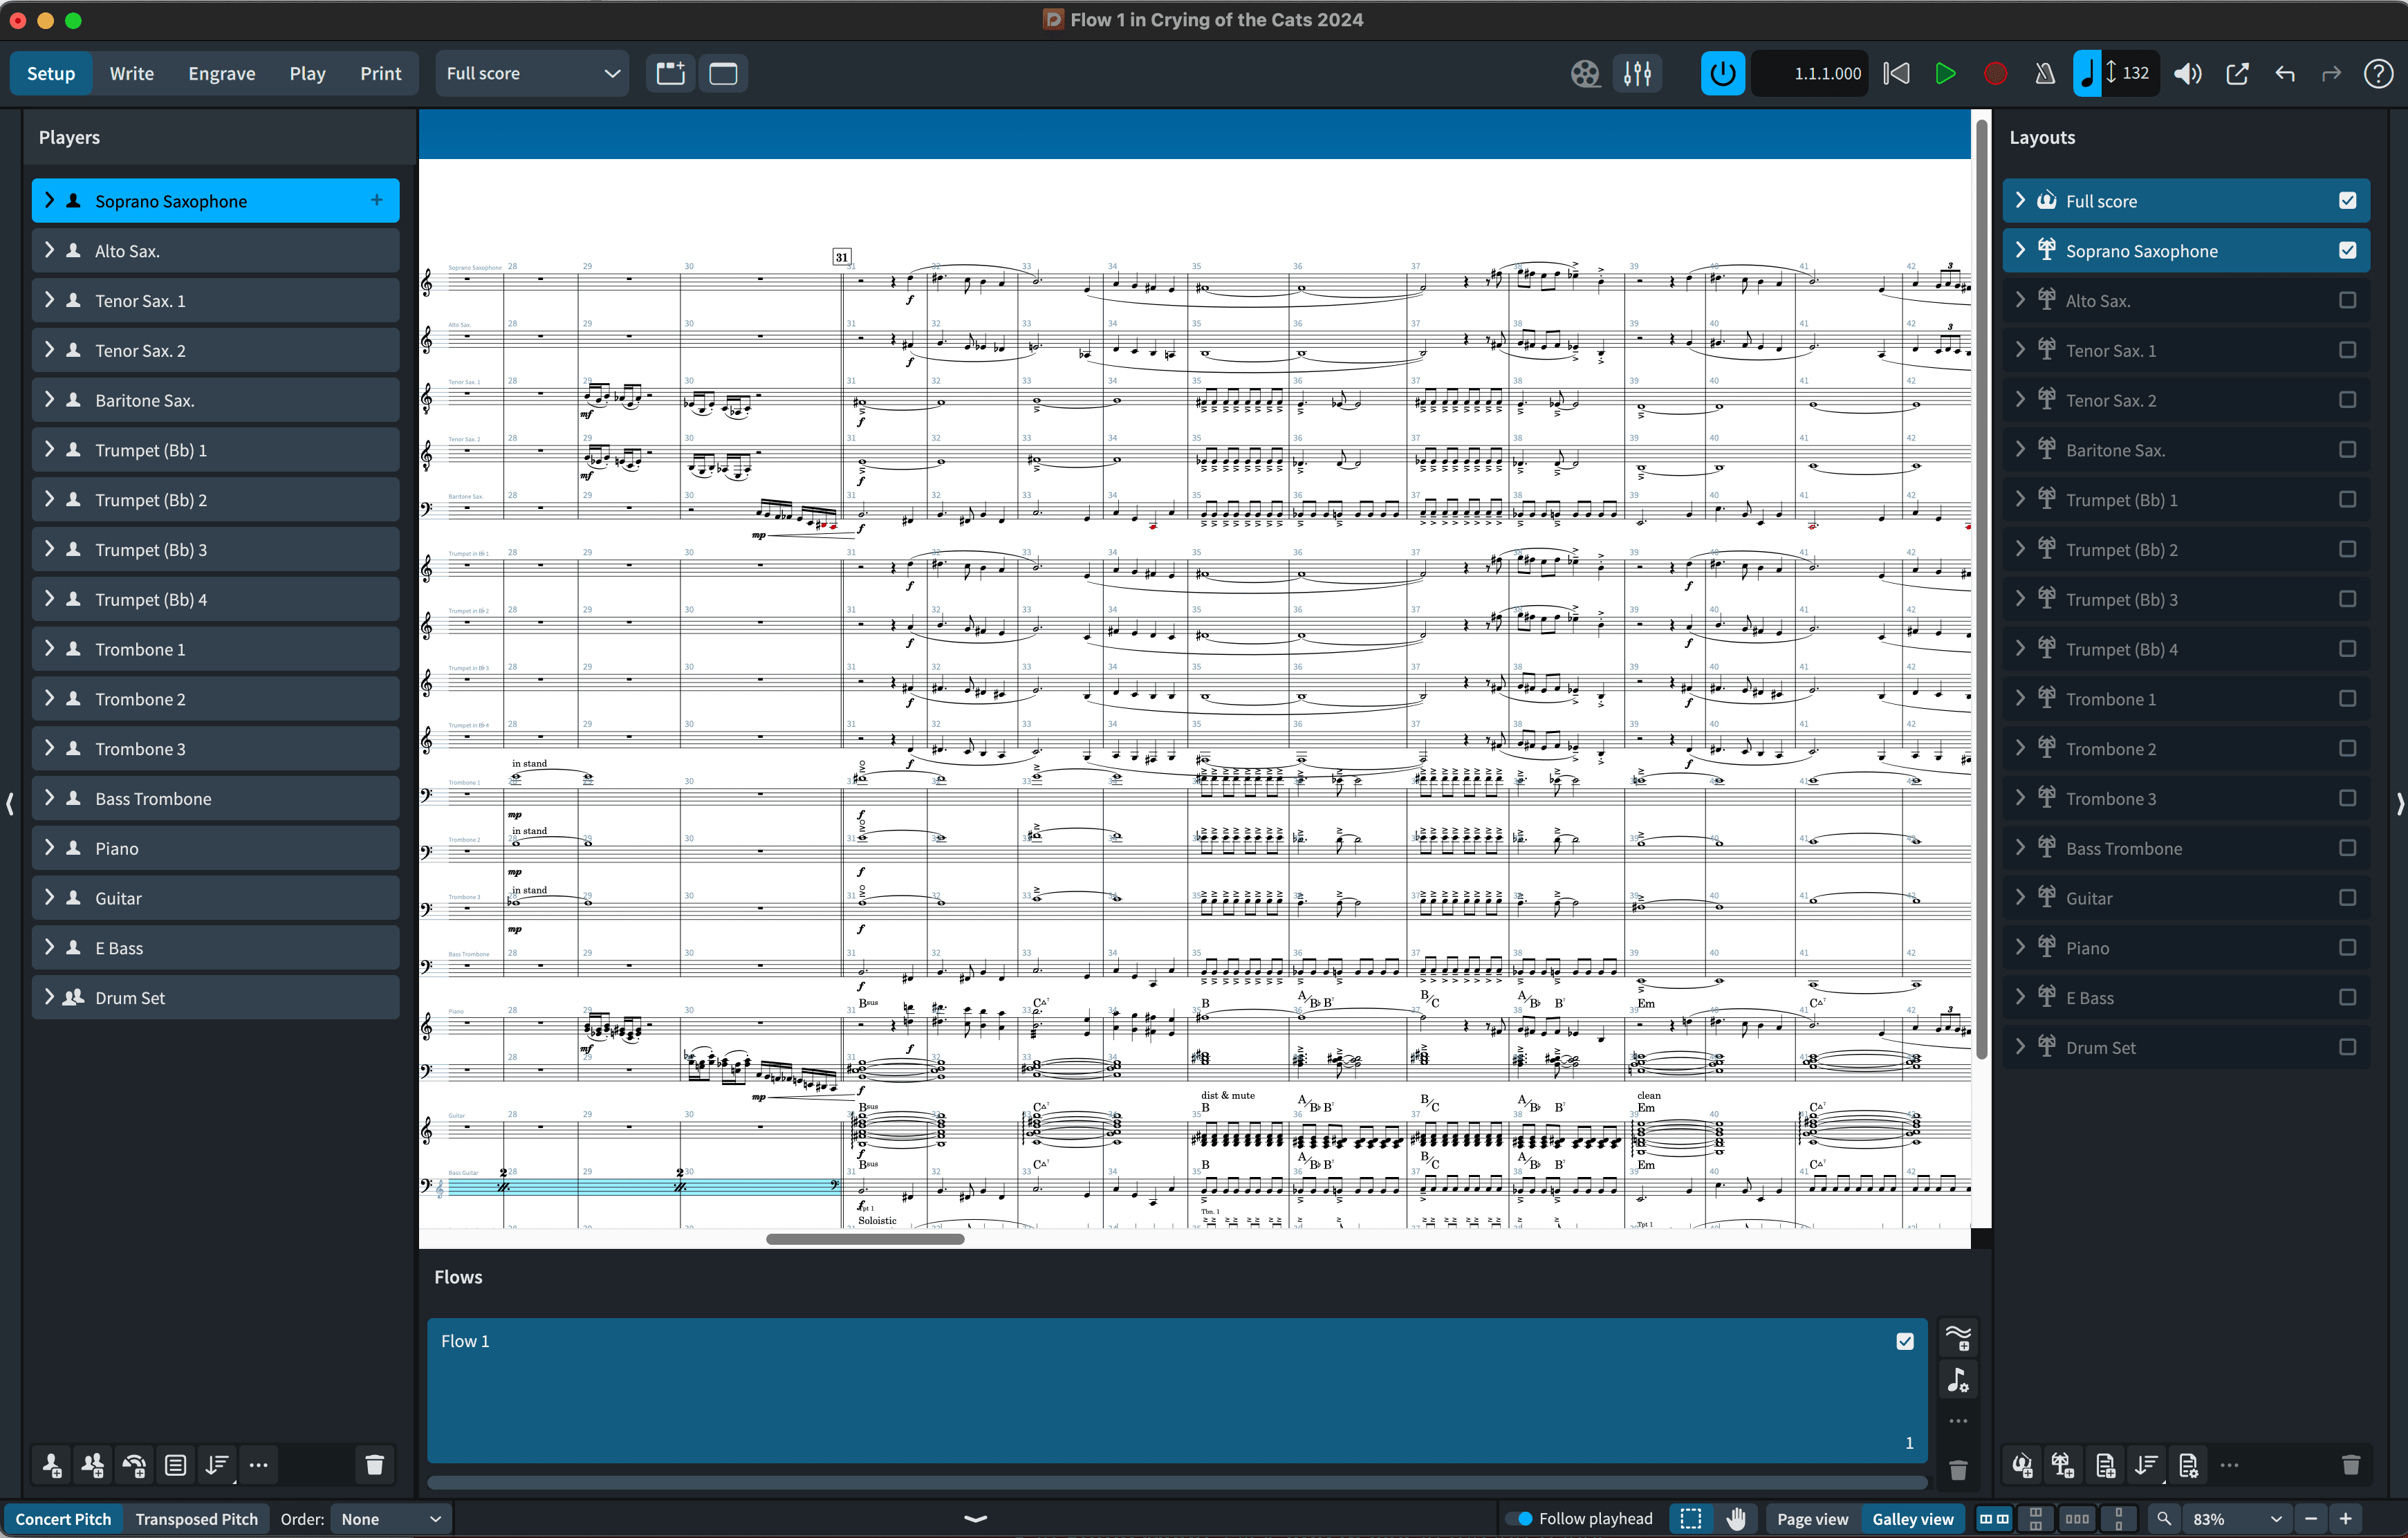Delete player with trash icon
Viewport: 2408px width, 1538px height.
(x=375, y=1465)
